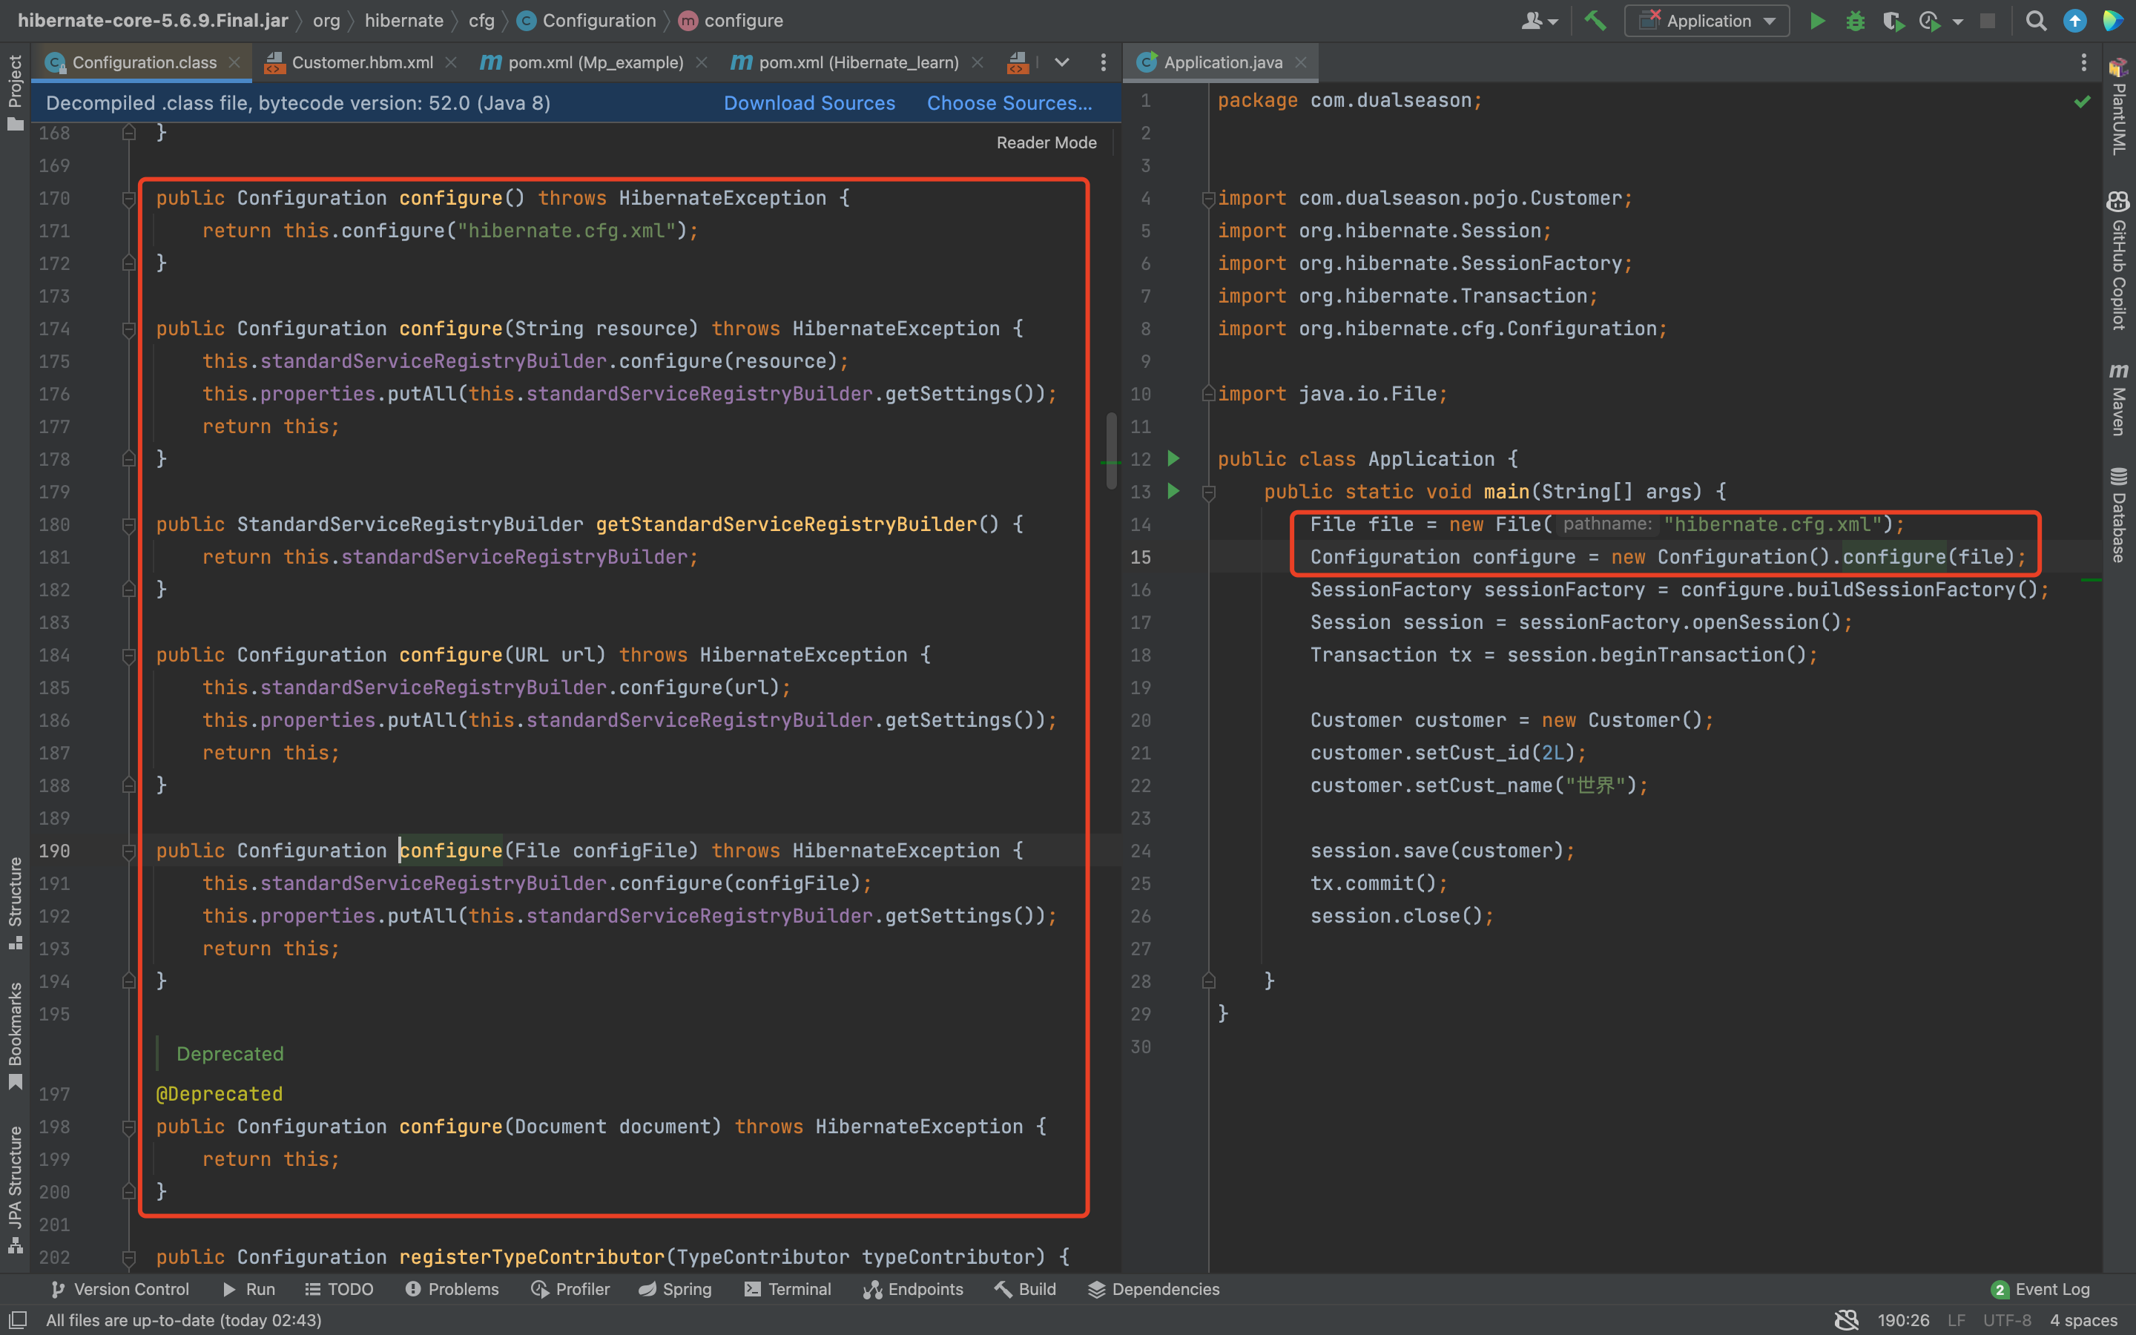This screenshot has width=2136, height=1335.
Task: Click the green Run button in toolbar
Action: click(1816, 22)
